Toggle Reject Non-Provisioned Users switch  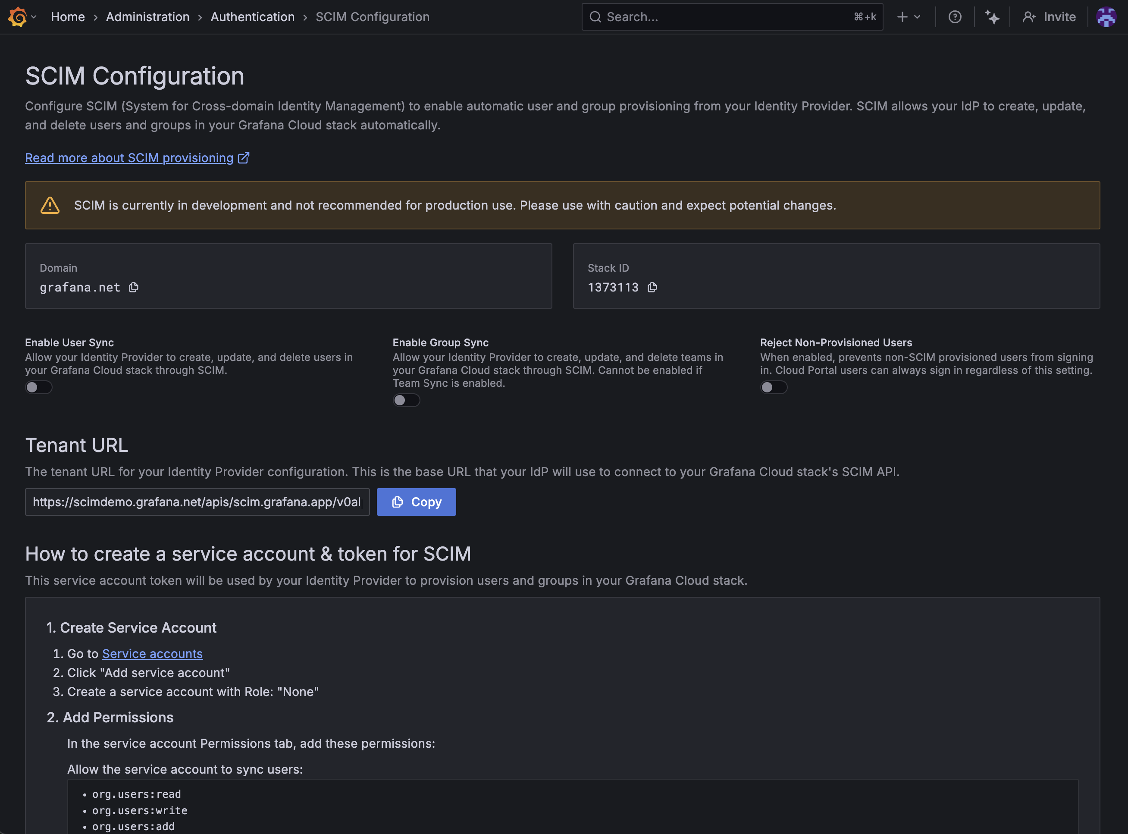774,387
